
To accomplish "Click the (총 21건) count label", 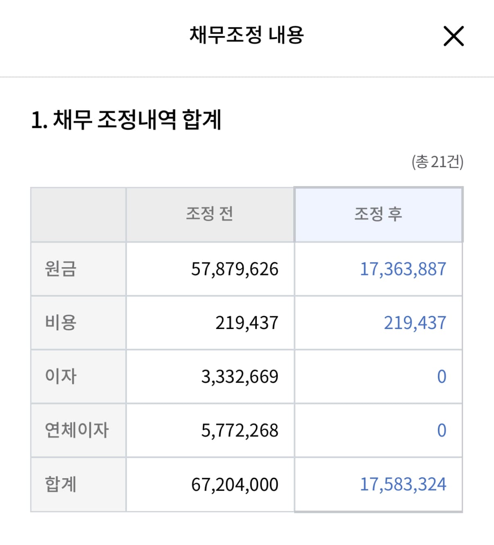I will click(437, 163).
